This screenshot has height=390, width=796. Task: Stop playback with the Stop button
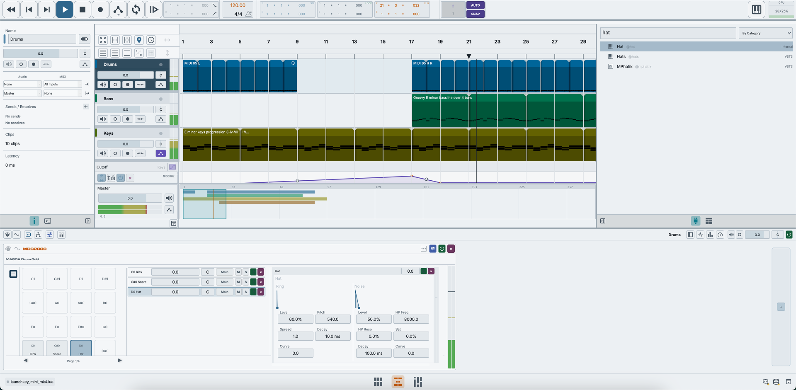[83, 10]
